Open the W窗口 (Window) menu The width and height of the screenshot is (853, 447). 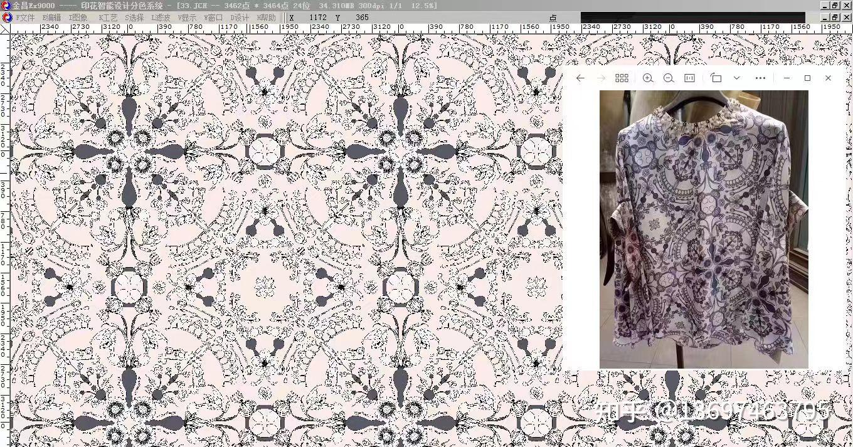tap(213, 18)
